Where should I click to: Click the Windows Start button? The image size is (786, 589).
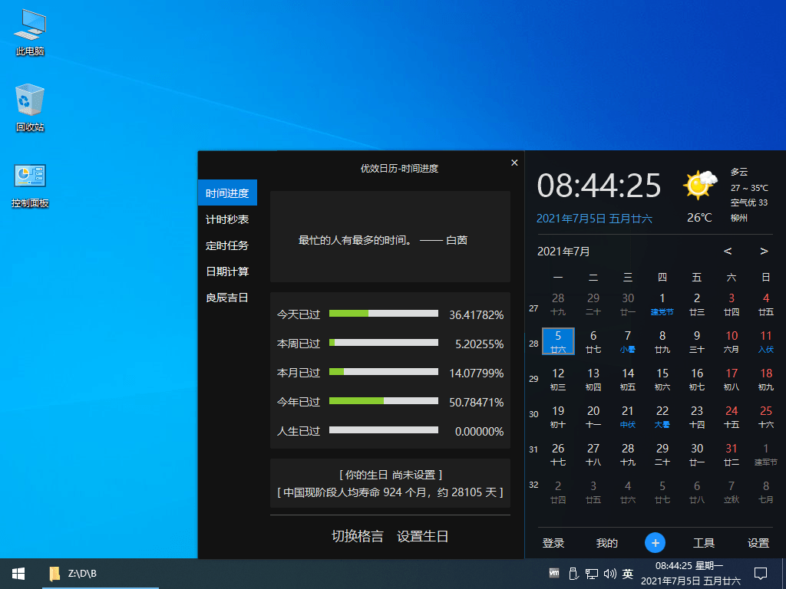[18, 573]
